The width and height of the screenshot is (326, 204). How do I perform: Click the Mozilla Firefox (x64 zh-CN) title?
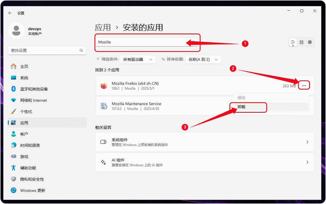point(135,83)
